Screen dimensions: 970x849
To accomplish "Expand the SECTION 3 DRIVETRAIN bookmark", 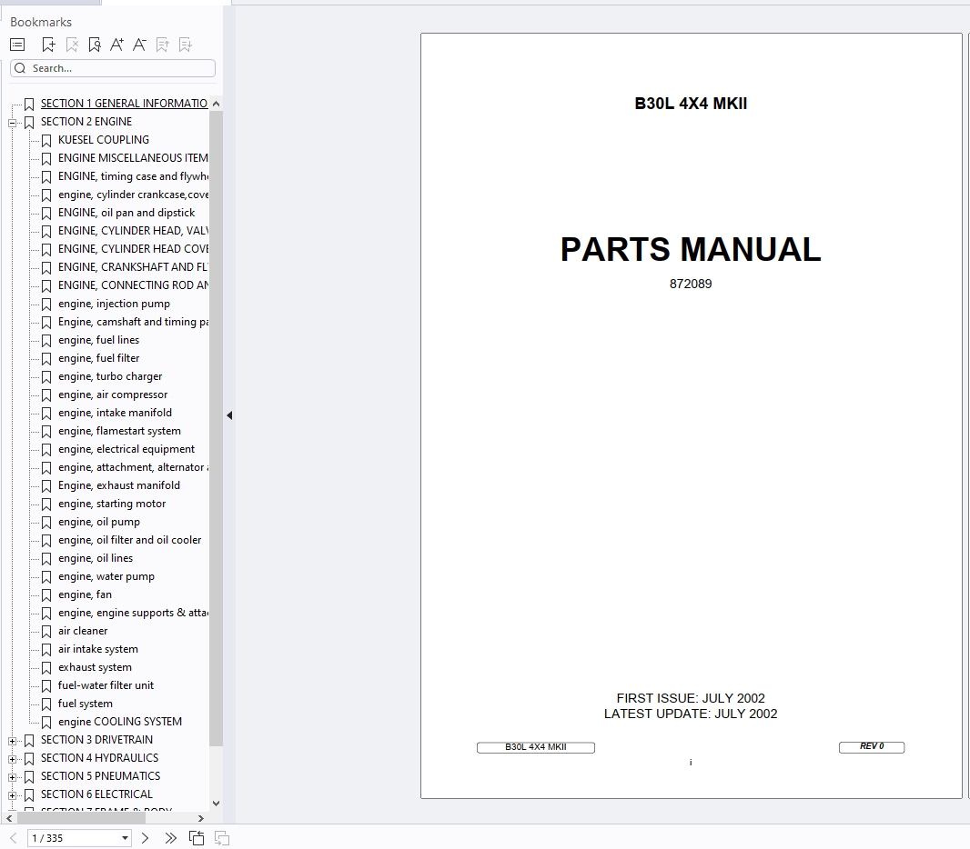I will 12,739.
